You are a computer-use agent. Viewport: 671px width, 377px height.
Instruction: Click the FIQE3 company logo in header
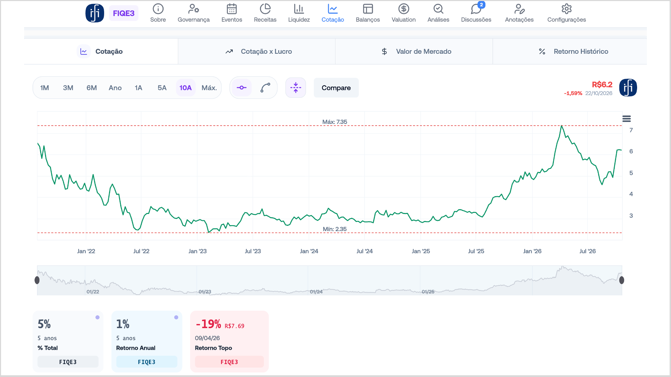[x=95, y=13]
